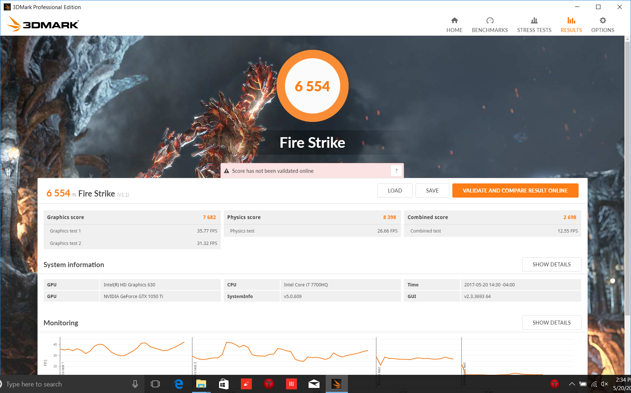Viewport: 631px width, 393px height.
Task: Show details for System information
Action: (552, 265)
